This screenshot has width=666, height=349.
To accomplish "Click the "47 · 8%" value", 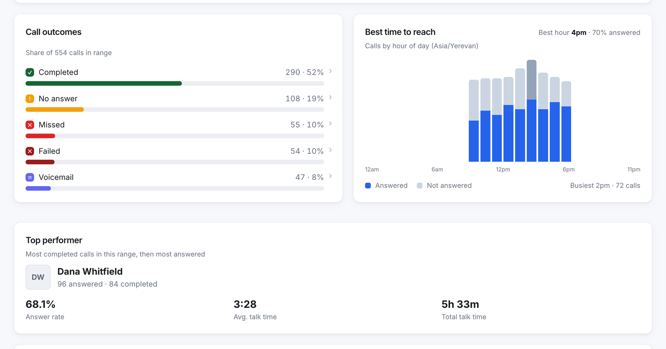I will 310,177.
